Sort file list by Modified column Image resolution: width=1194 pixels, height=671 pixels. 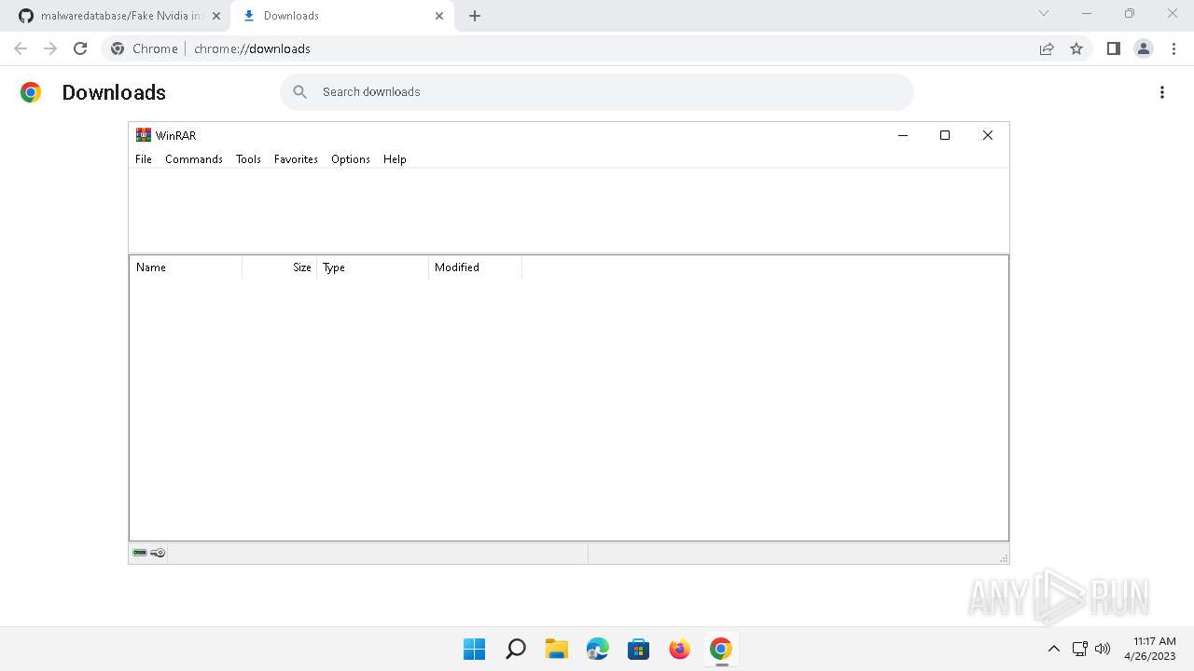pos(476,267)
